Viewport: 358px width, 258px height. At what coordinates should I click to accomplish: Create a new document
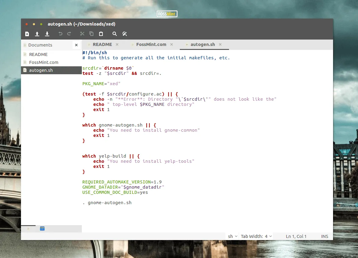pyautogui.click(x=27, y=34)
